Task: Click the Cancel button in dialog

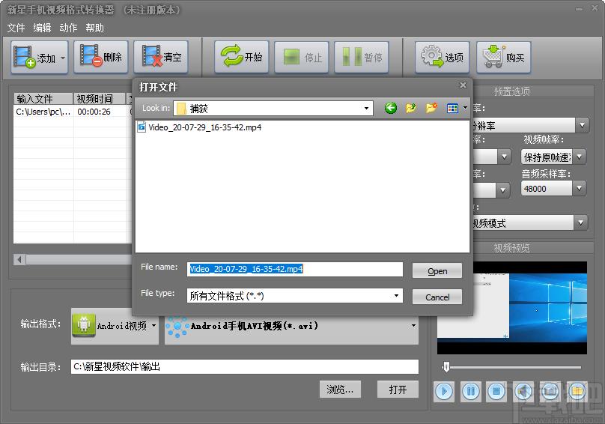Action: [x=437, y=297]
